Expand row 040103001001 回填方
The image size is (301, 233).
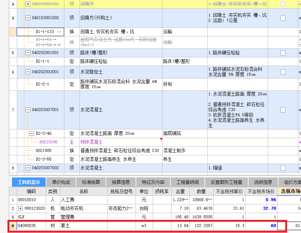(28, 4)
